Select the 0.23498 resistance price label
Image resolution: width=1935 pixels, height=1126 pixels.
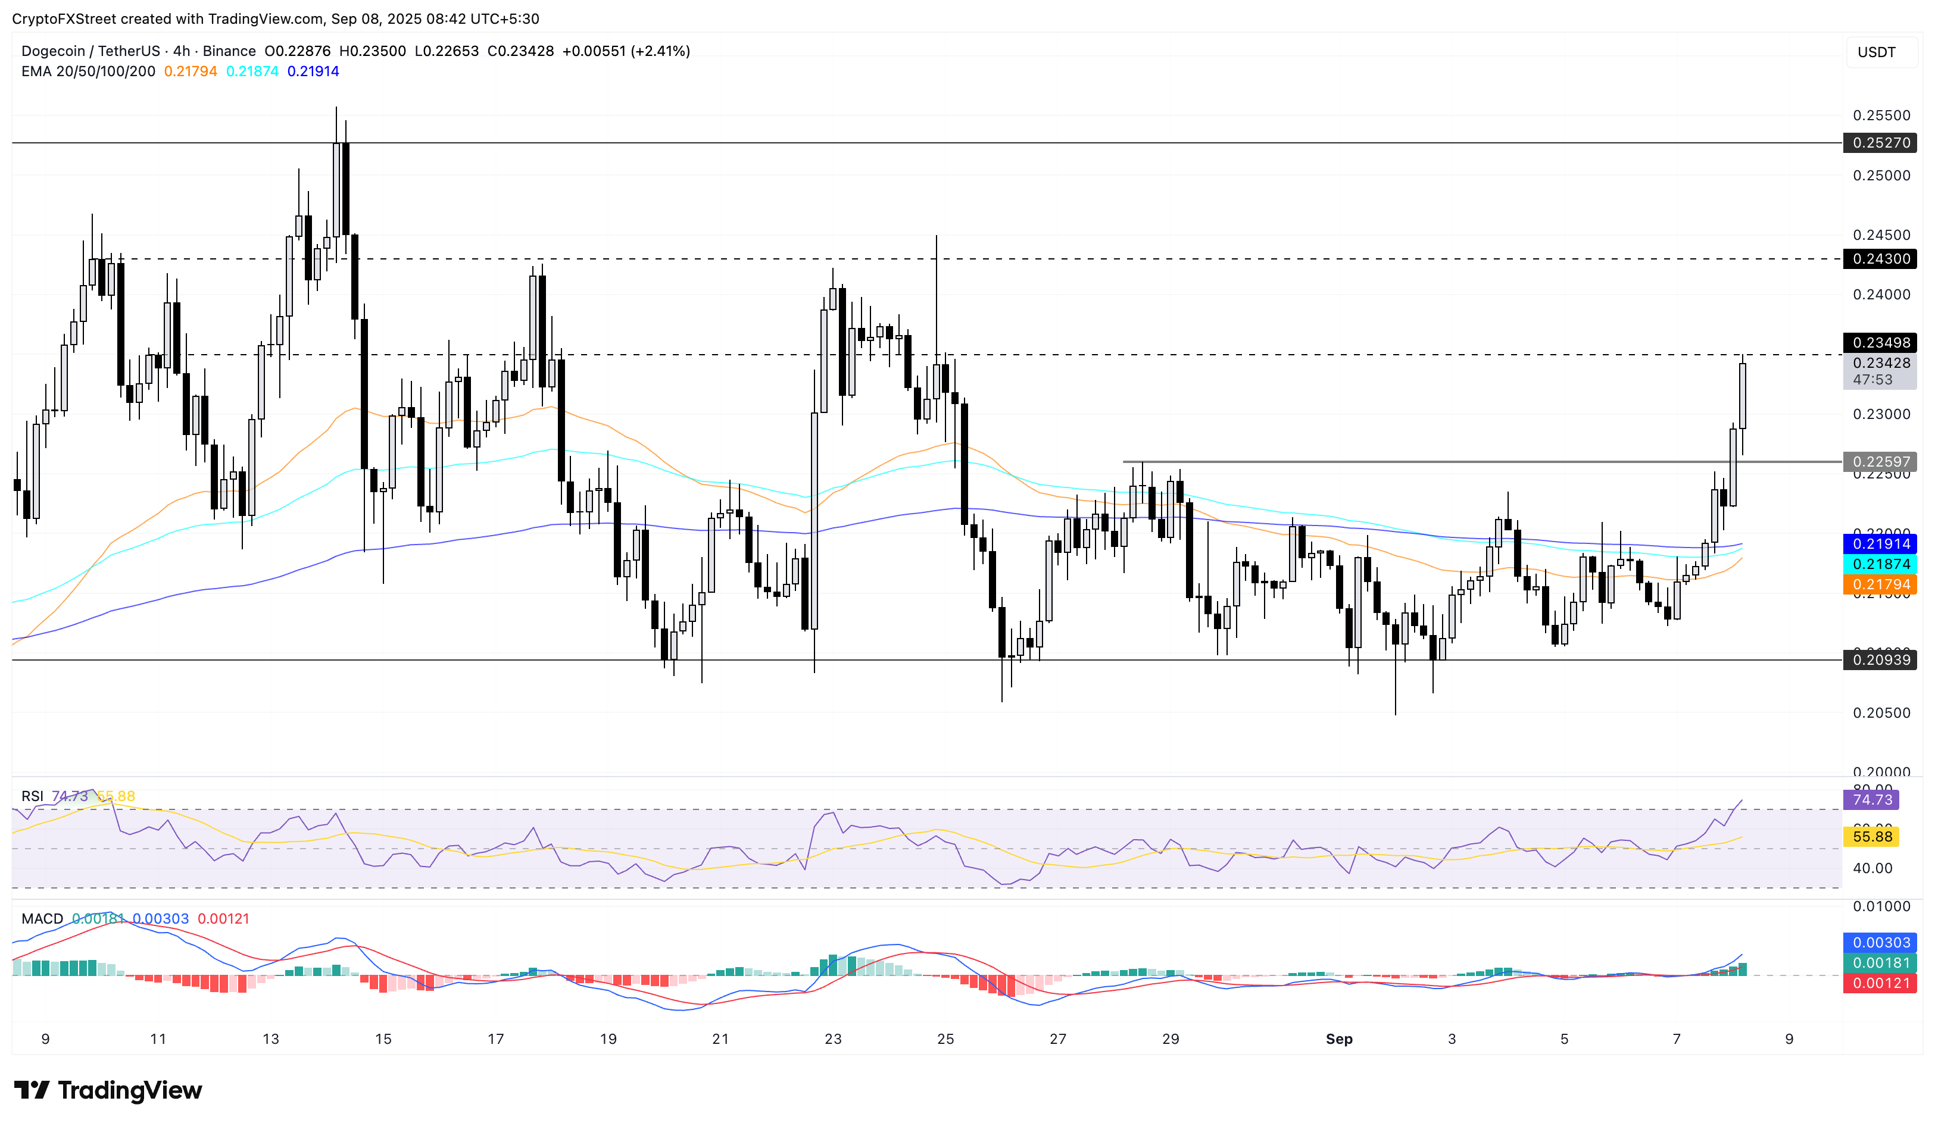click(x=1880, y=342)
